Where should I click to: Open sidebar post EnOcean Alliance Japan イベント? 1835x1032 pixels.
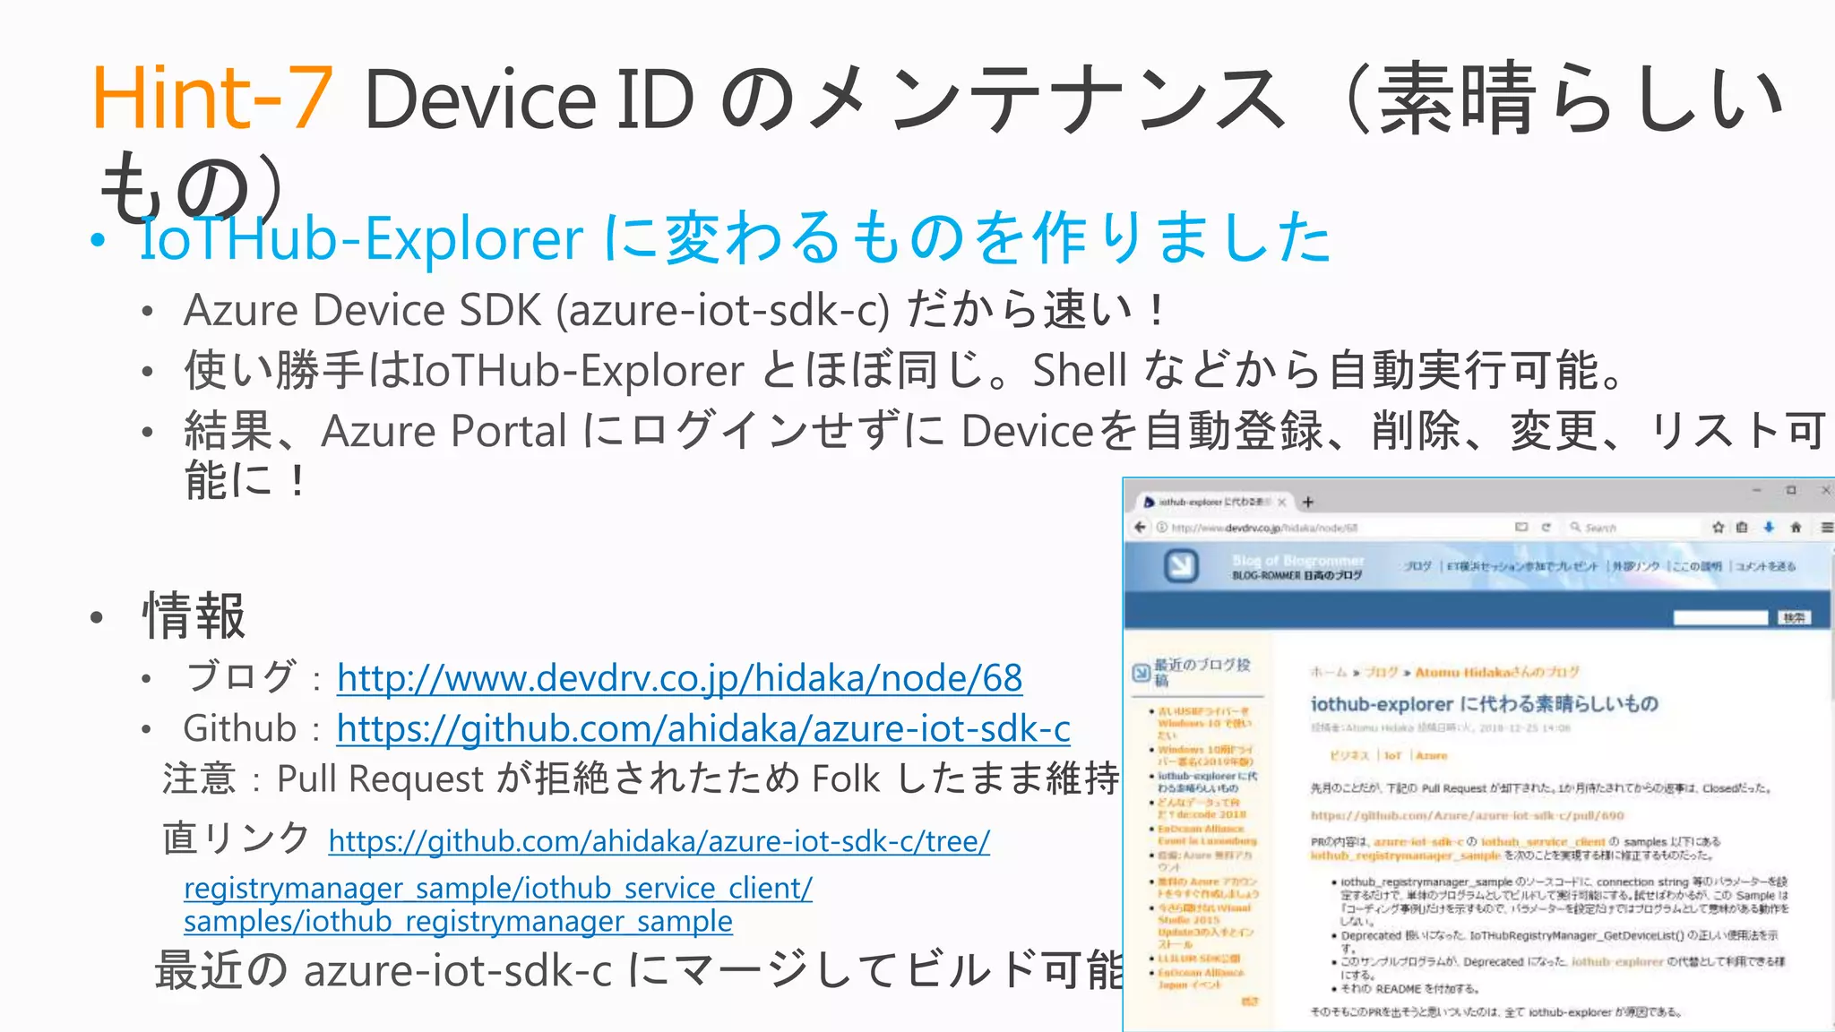pos(1202,977)
